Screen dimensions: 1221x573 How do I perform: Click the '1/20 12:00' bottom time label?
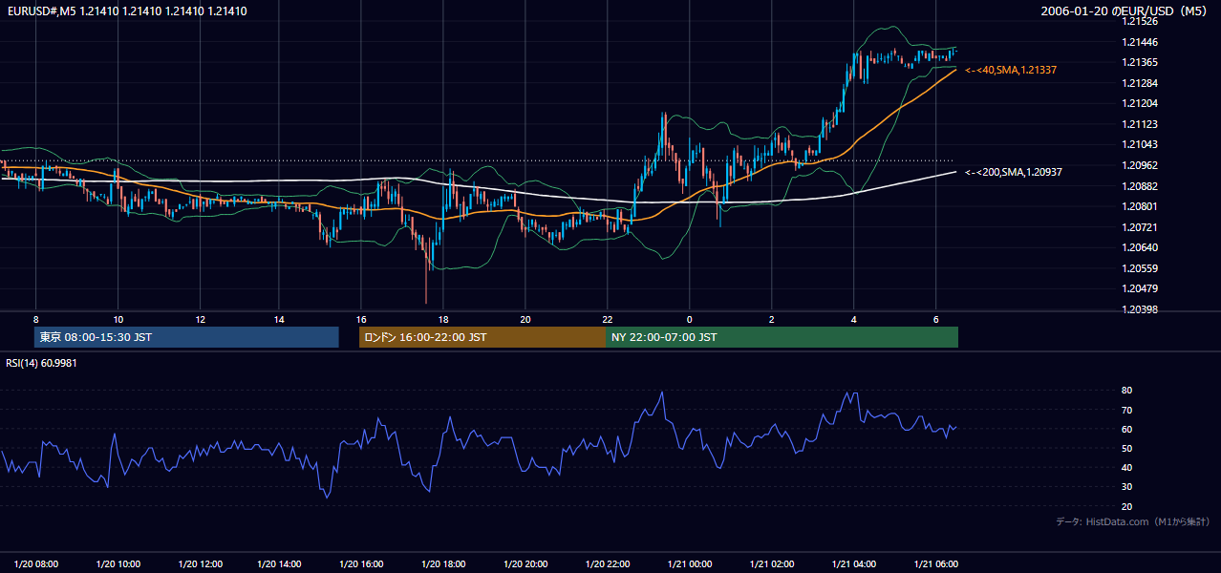[200, 563]
